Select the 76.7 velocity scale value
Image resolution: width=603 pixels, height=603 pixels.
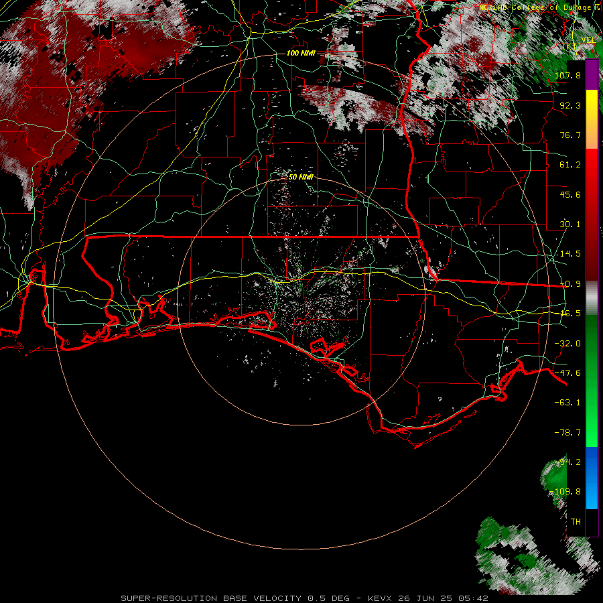click(x=570, y=135)
